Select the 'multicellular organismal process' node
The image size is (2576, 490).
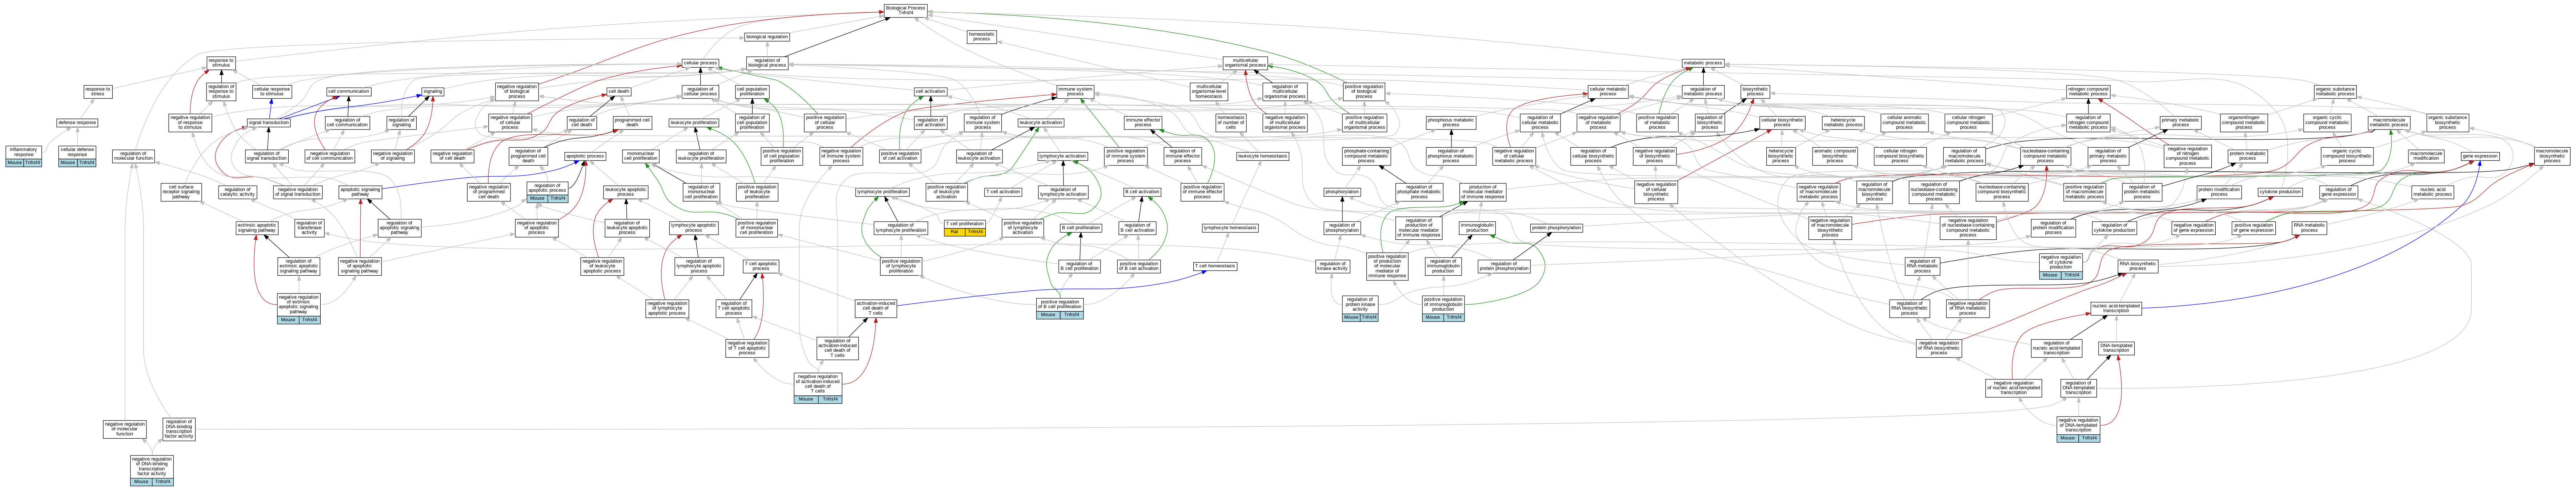[x=1245, y=63]
